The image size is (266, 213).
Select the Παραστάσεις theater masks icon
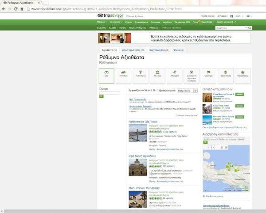coord(243,76)
